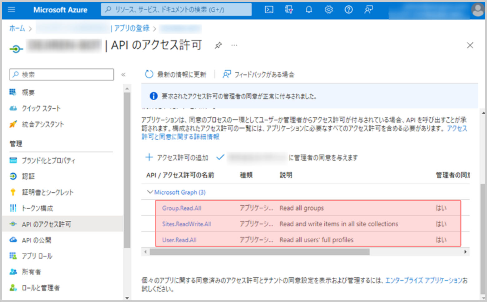This screenshot has width=487, height=302.
Task: Select 認証 in the sidebar menu
Action: pyautogui.click(x=28, y=176)
